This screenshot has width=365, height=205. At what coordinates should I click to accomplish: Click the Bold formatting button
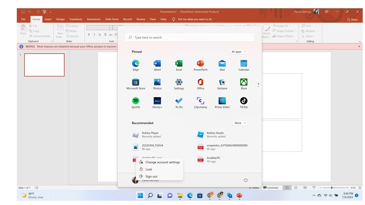point(89,34)
